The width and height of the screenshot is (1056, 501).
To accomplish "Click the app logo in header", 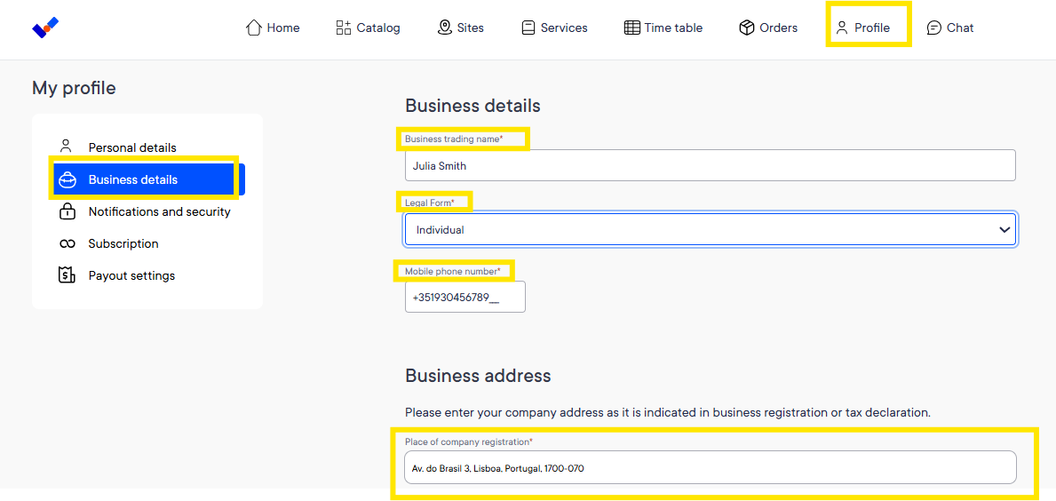I will pos(46,28).
